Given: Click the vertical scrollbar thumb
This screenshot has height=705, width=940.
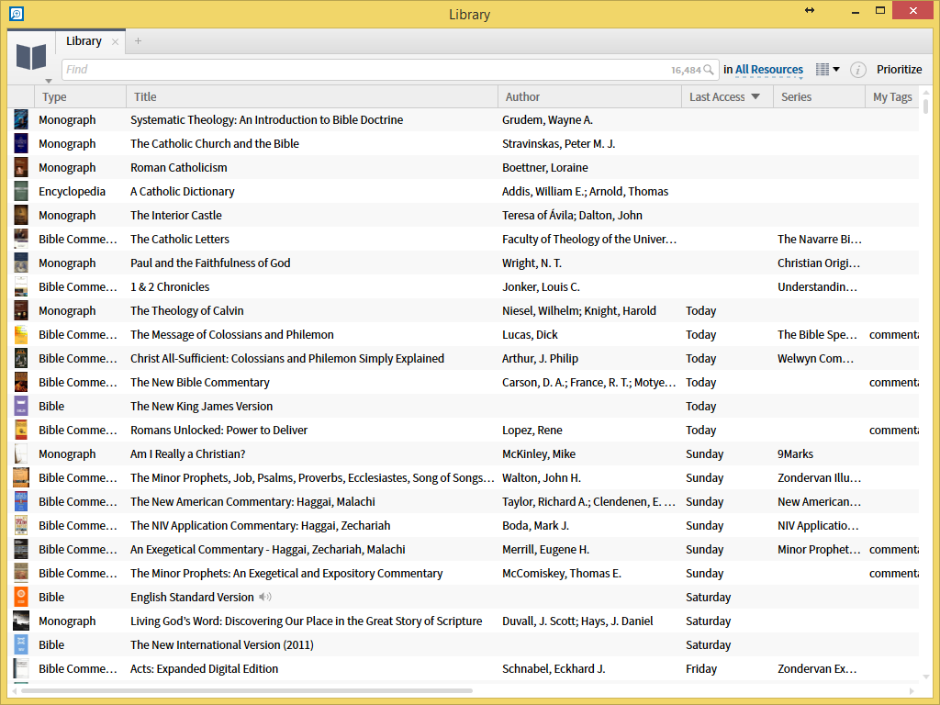Looking at the screenshot, I should pyautogui.click(x=926, y=106).
